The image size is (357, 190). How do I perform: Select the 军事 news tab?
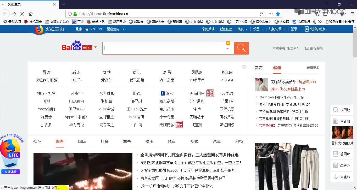pyautogui.click(x=127, y=141)
